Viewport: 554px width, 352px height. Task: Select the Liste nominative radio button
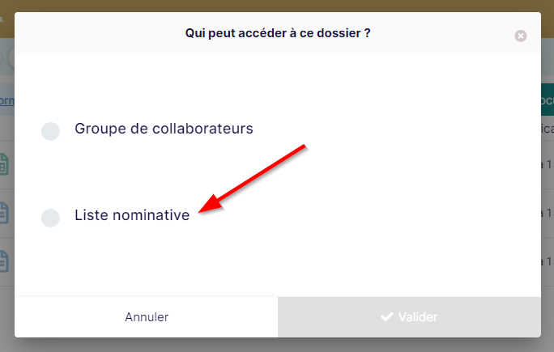tap(50, 218)
